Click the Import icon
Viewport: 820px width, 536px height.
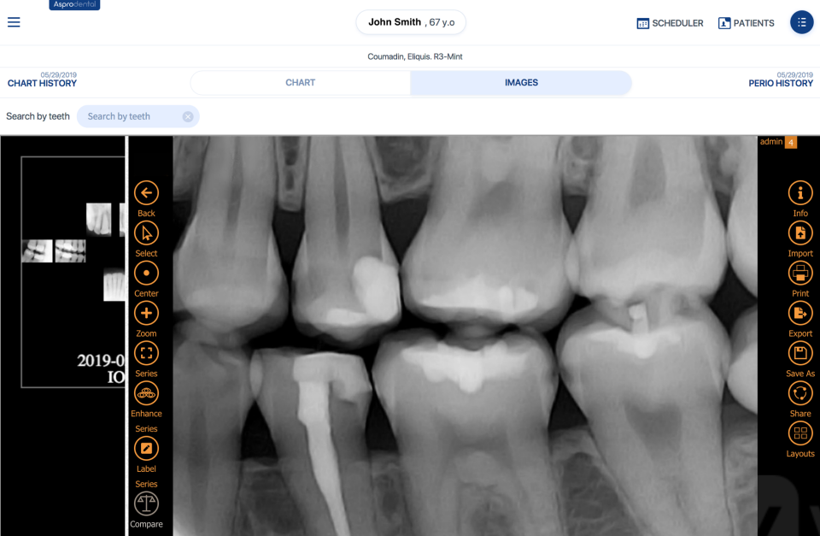[x=800, y=233]
